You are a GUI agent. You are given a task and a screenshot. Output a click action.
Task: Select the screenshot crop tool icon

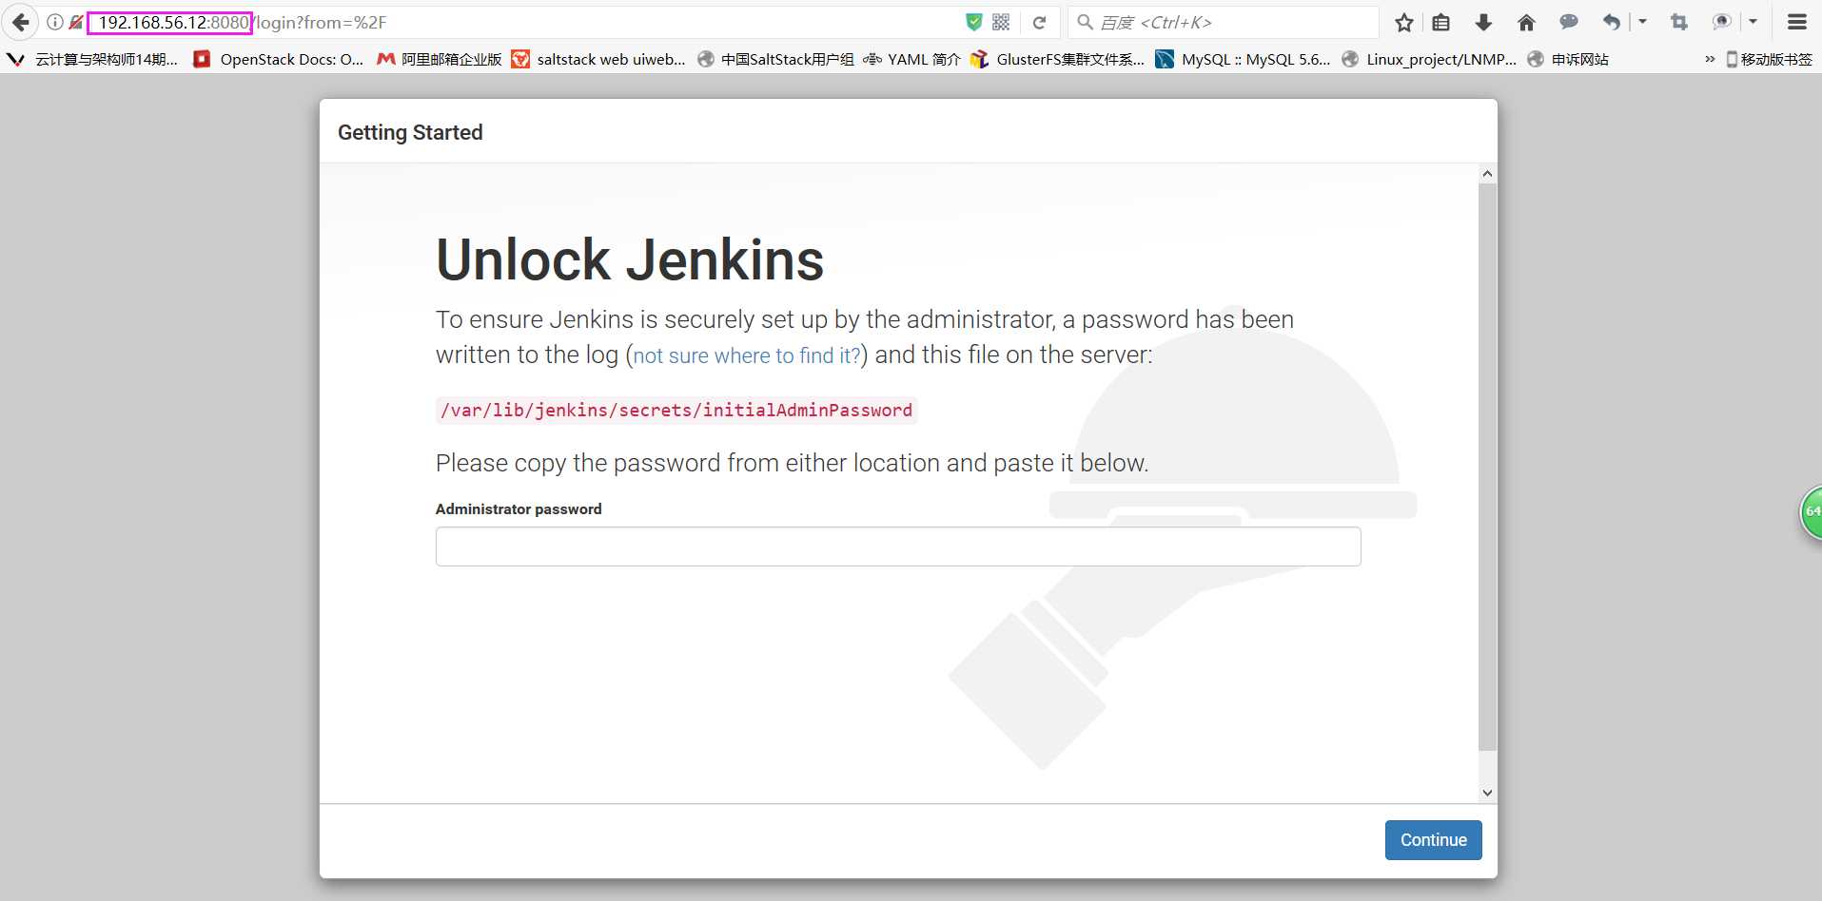(x=1679, y=22)
